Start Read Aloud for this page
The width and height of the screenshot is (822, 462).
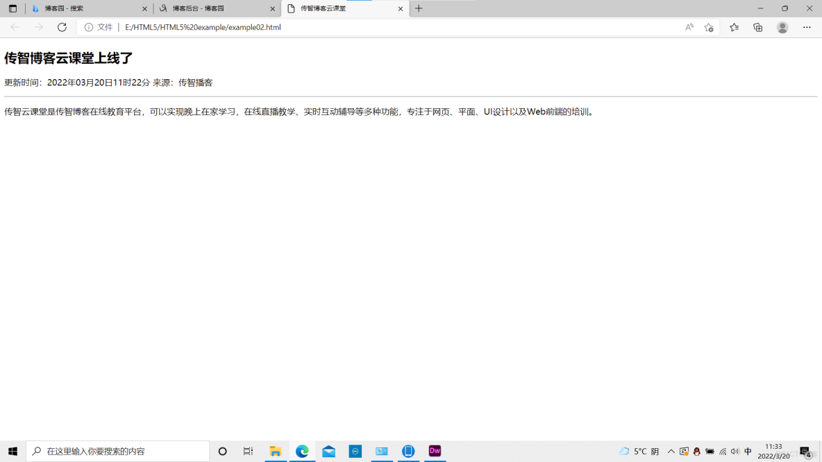pos(689,27)
